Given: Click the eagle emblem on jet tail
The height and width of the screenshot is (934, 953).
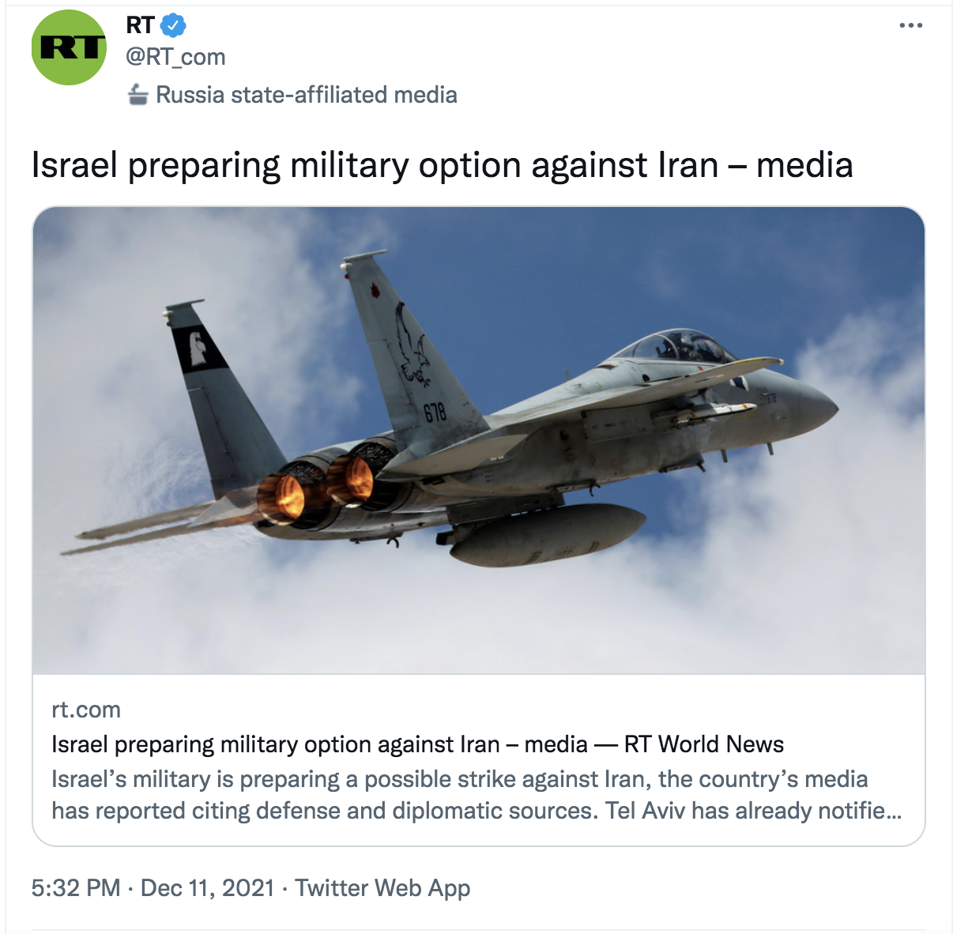Looking at the screenshot, I should tap(411, 345).
